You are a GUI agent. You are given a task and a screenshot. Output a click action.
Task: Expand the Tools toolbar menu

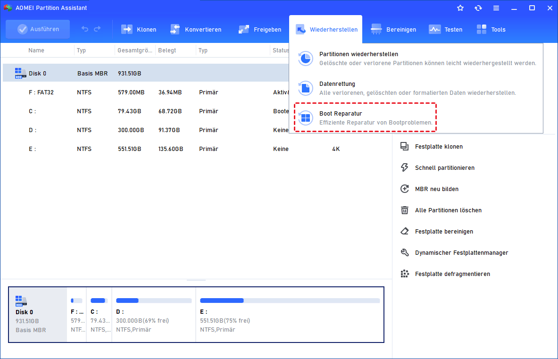click(491, 29)
